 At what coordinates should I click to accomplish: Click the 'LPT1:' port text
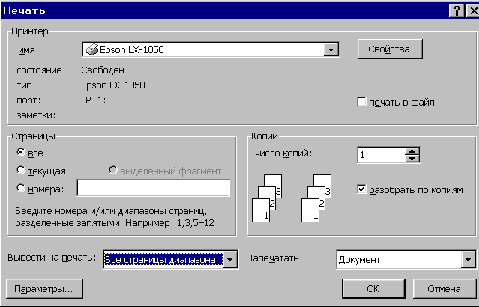click(93, 100)
